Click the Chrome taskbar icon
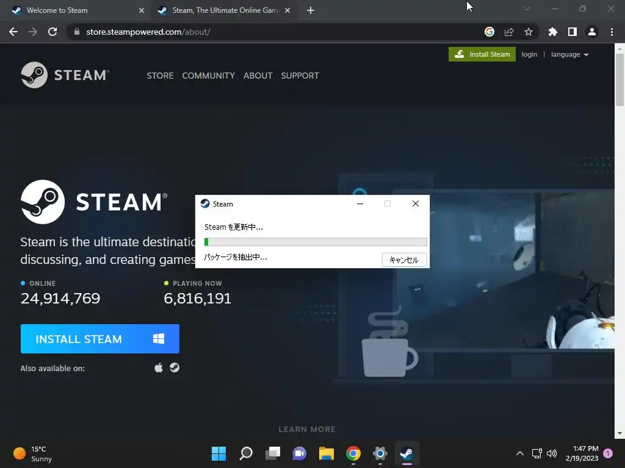This screenshot has width=625, height=468. (353, 453)
